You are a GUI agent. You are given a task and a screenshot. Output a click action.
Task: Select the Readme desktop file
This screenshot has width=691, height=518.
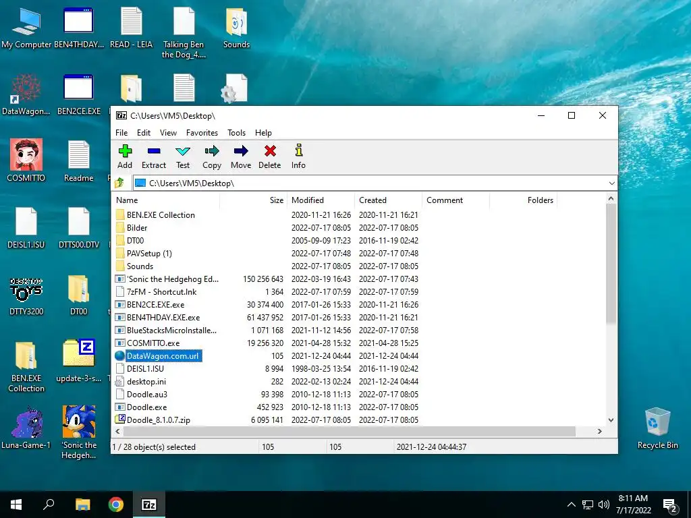pos(79,161)
